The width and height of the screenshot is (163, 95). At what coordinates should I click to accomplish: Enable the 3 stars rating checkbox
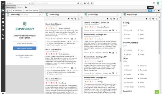[x=139, y=34]
